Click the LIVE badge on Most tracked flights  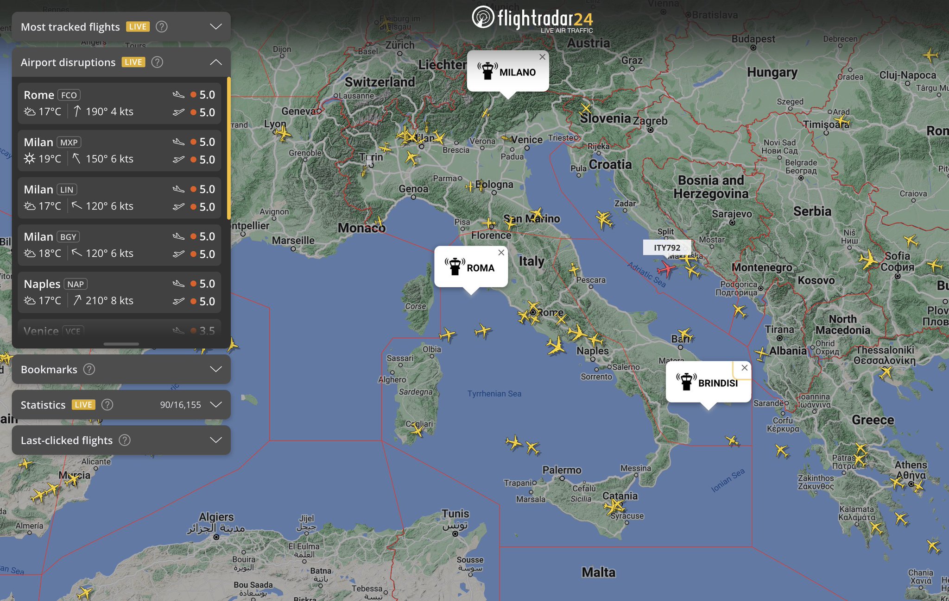[x=138, y=27]
